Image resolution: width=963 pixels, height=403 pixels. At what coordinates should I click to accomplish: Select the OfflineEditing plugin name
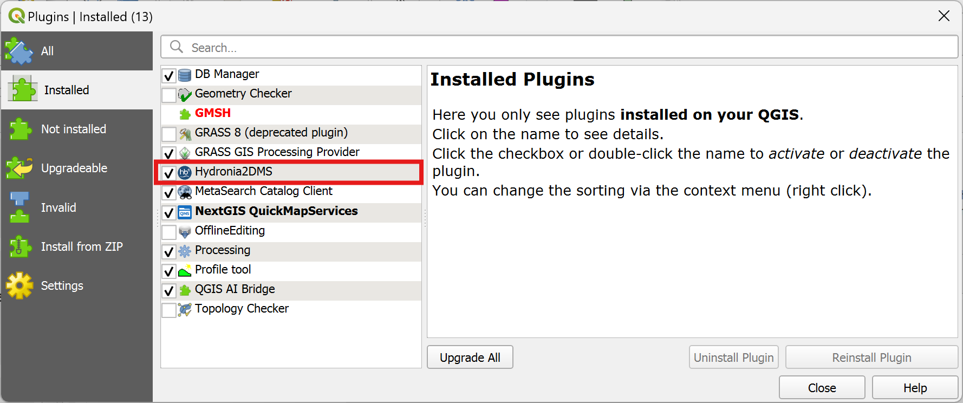click(x=230, y=230)
